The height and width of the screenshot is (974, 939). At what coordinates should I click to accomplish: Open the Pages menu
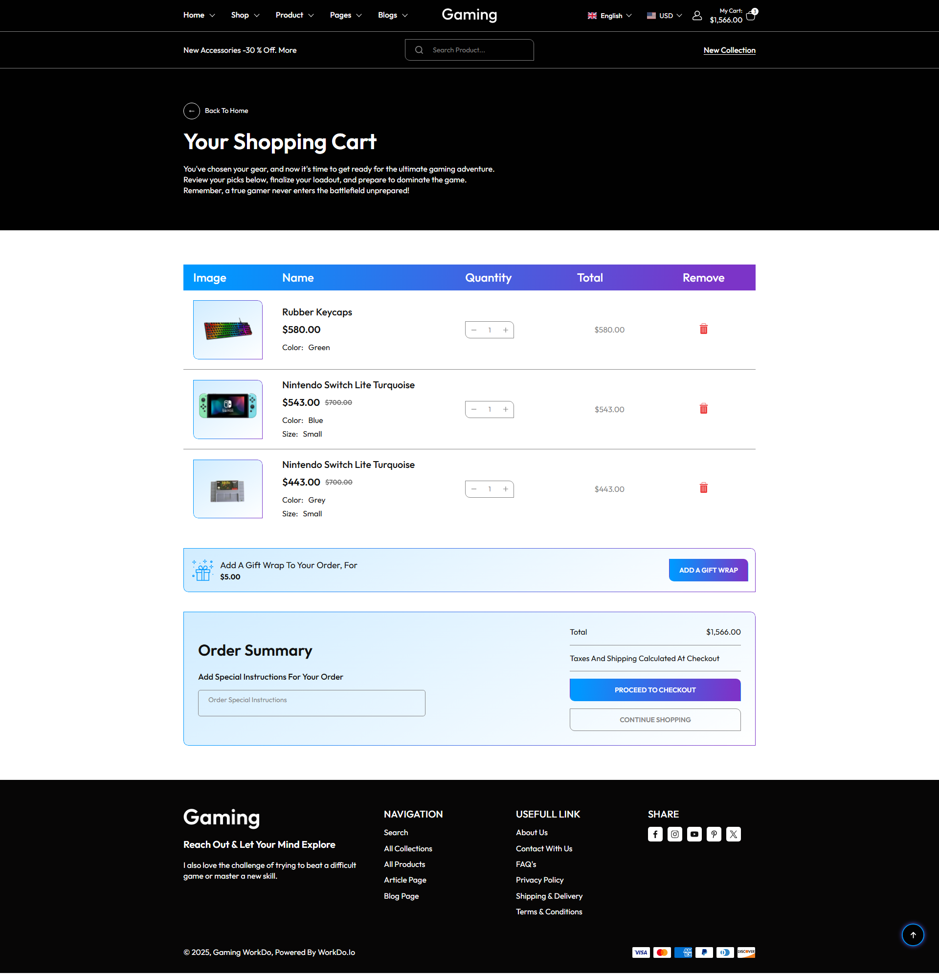coord(345,16)
